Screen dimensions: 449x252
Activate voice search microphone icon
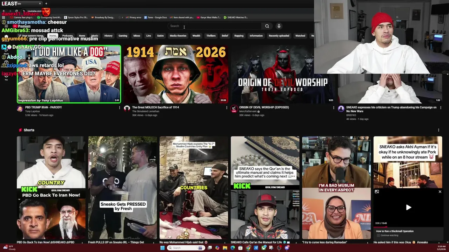(x=279, y=26)
